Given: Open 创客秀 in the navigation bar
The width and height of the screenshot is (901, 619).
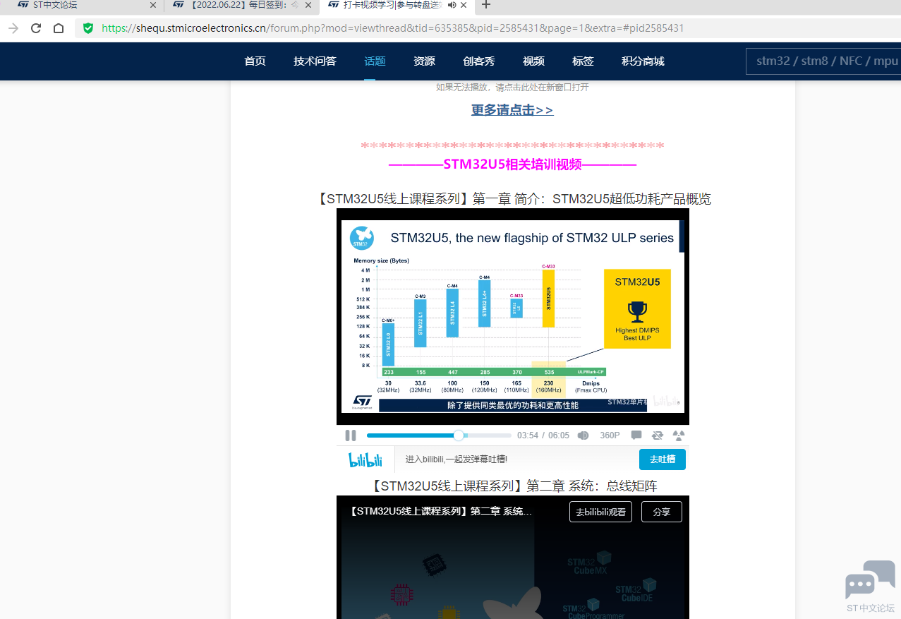Looking at the screenshot, I should coord(478,61).
